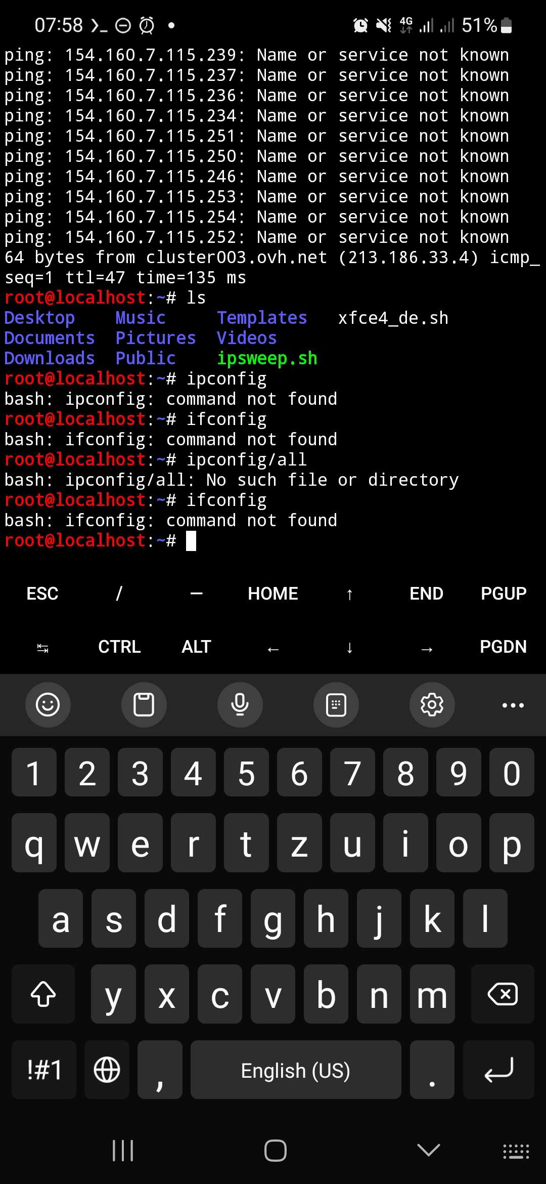Switch to symbols layout with !#1 key
The height and width of the screenshot is (1184, 546).
coord(44,1070)
